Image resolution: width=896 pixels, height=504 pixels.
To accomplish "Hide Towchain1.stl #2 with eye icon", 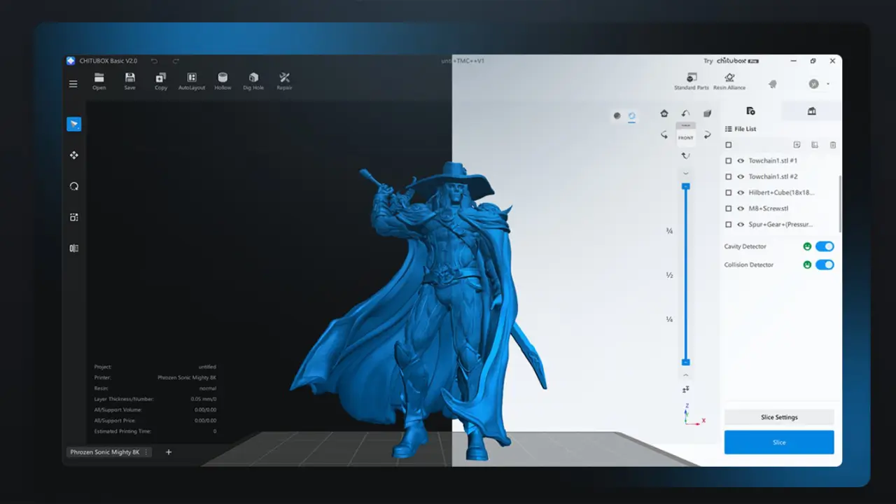I will pos(741,177).
